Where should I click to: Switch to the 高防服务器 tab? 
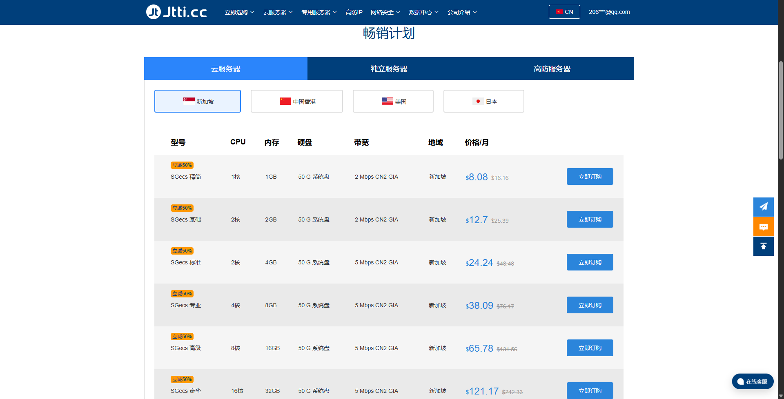pyautogui.click(x=552, y=69)
